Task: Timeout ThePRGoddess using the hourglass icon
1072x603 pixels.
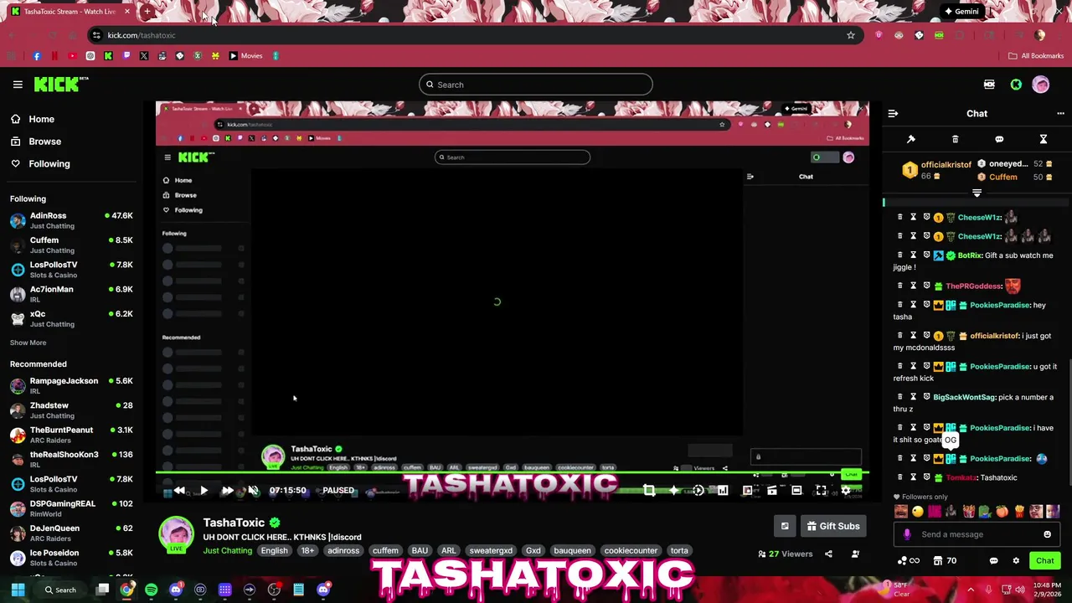Action: (913, 286)
